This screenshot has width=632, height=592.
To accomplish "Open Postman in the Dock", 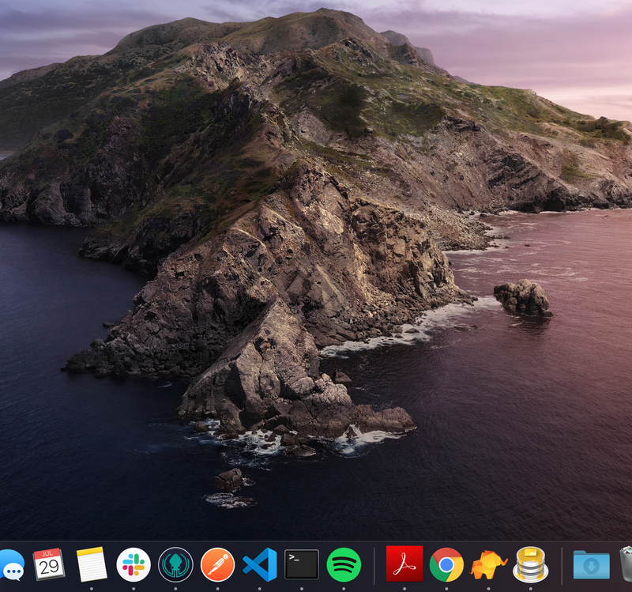I will pos(218,564).
